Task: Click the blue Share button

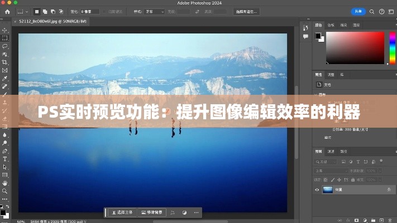Action: pos(358,11)
